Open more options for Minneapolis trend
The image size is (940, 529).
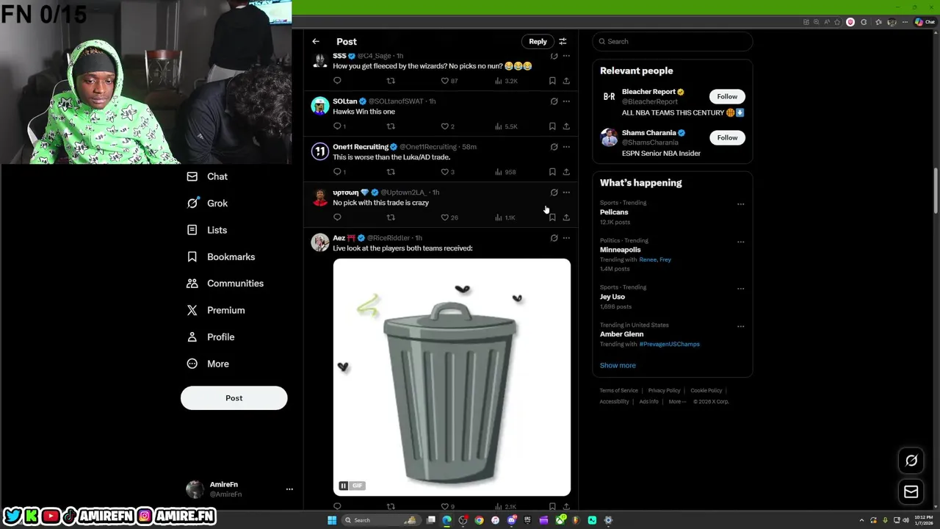[740, 242]
